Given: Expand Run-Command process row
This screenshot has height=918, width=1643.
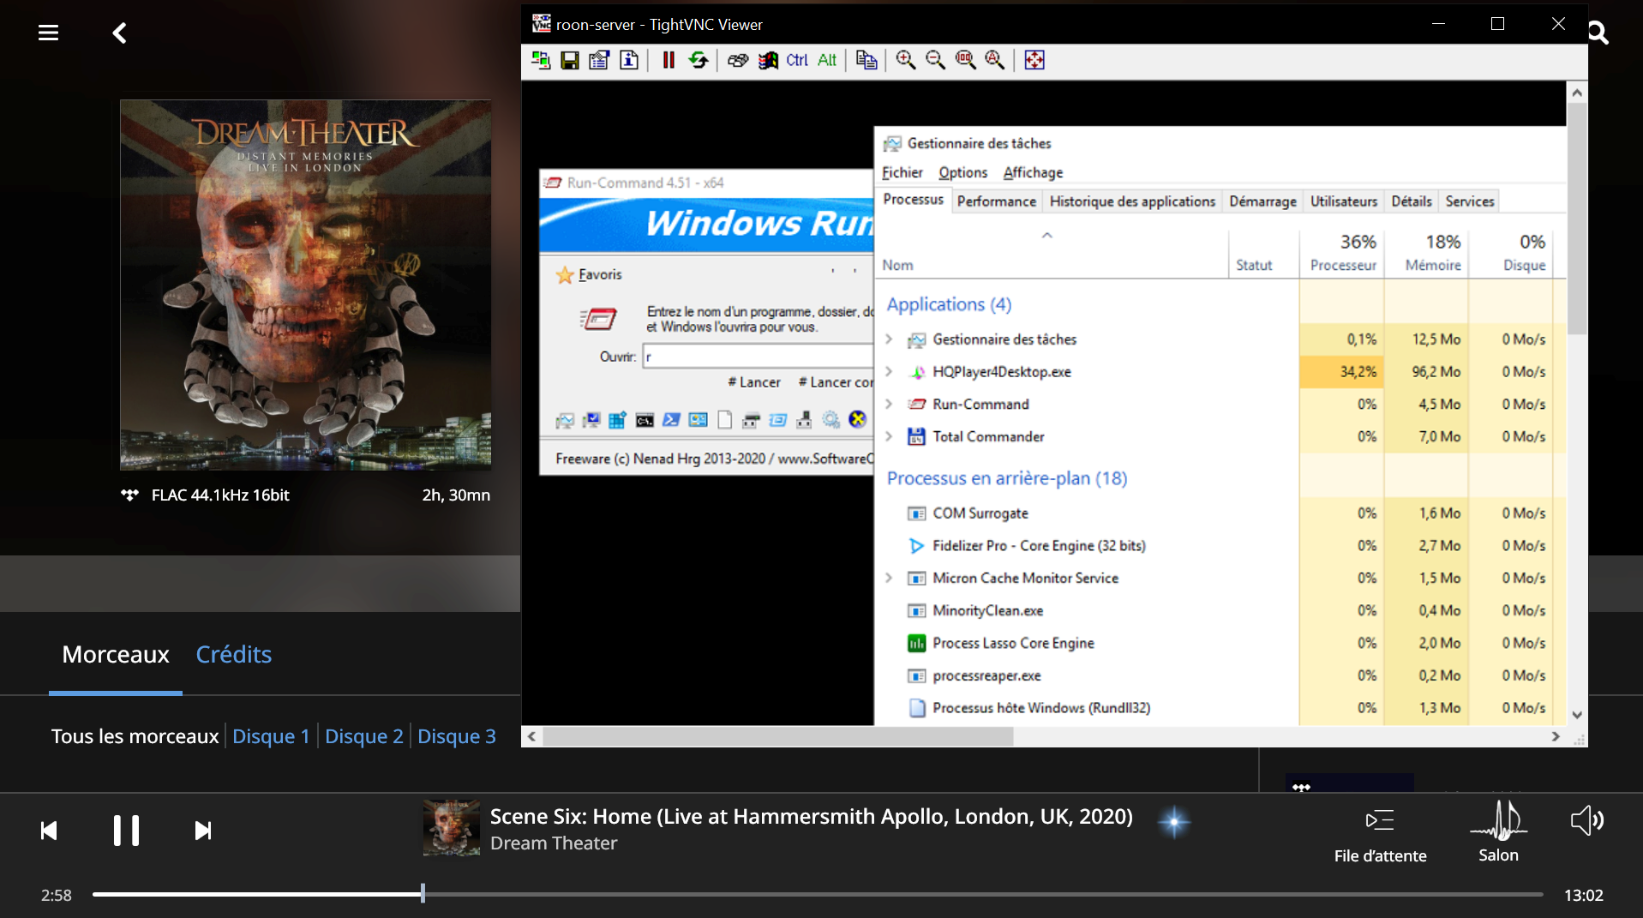Looking at the screenshot, I should point(889,404).
